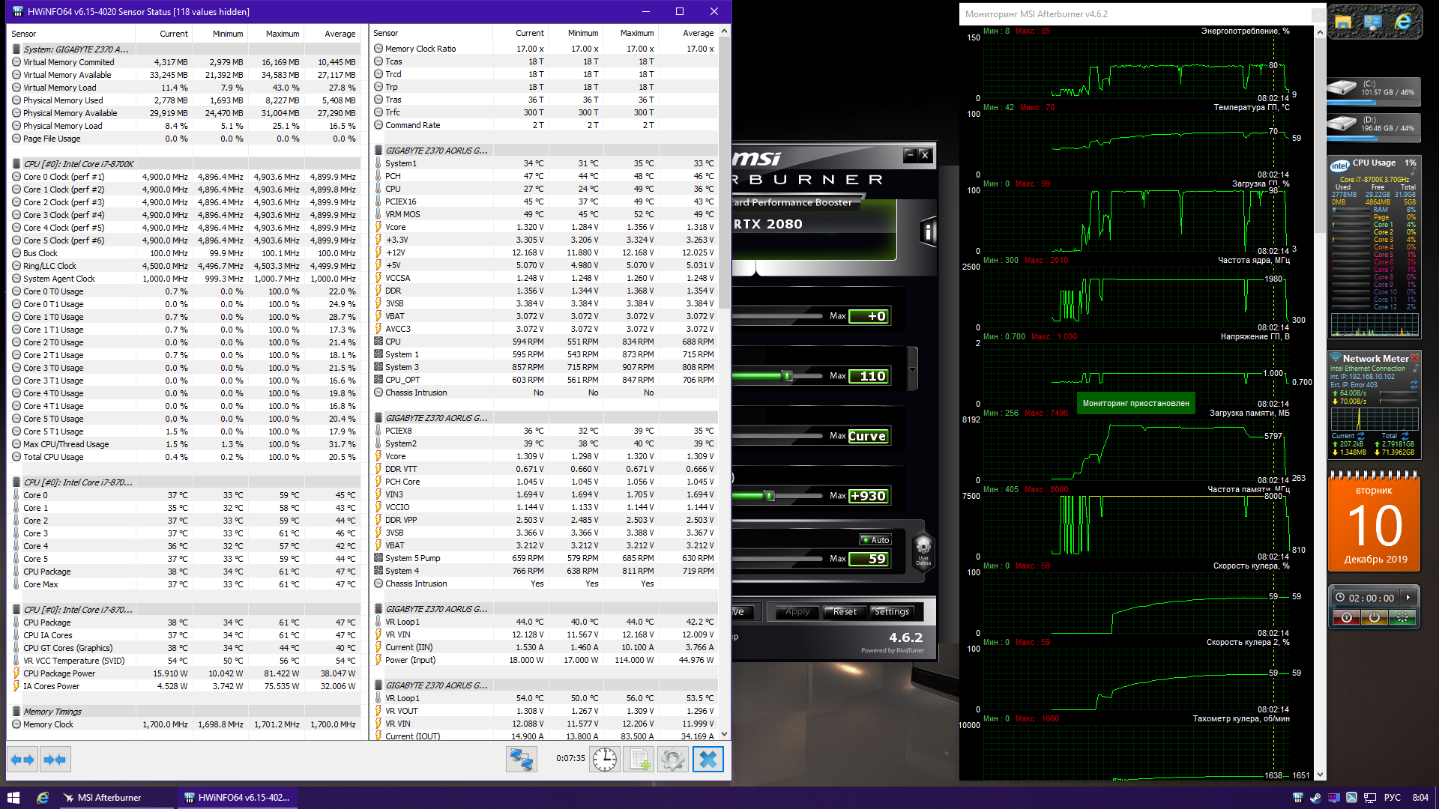
Task: Expand the power limit side arrow
Action: click(912, 369)
